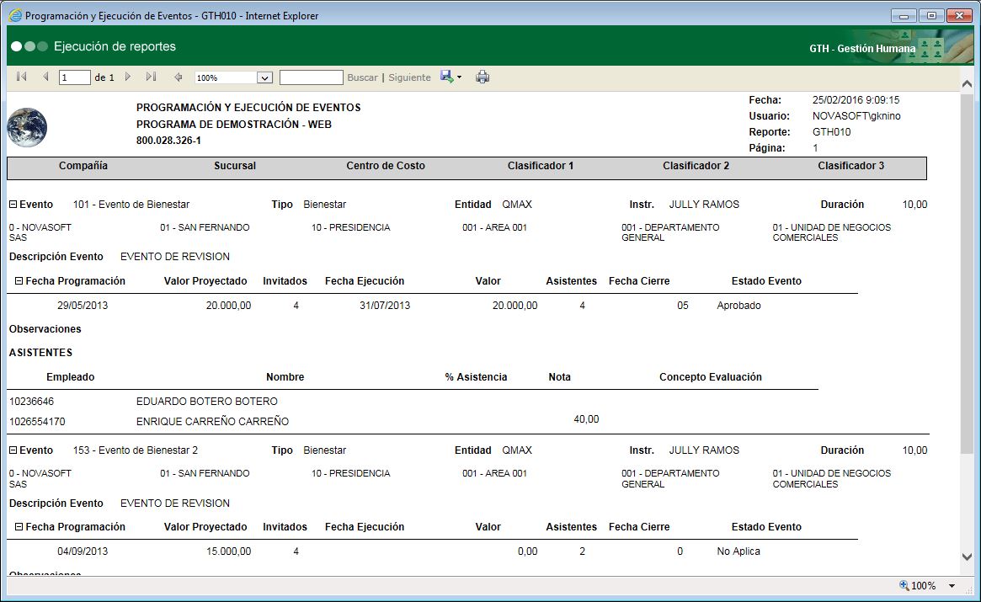981x602 pixels.
Task: Click the export save disk icon
Action: (x=446, y=77)
